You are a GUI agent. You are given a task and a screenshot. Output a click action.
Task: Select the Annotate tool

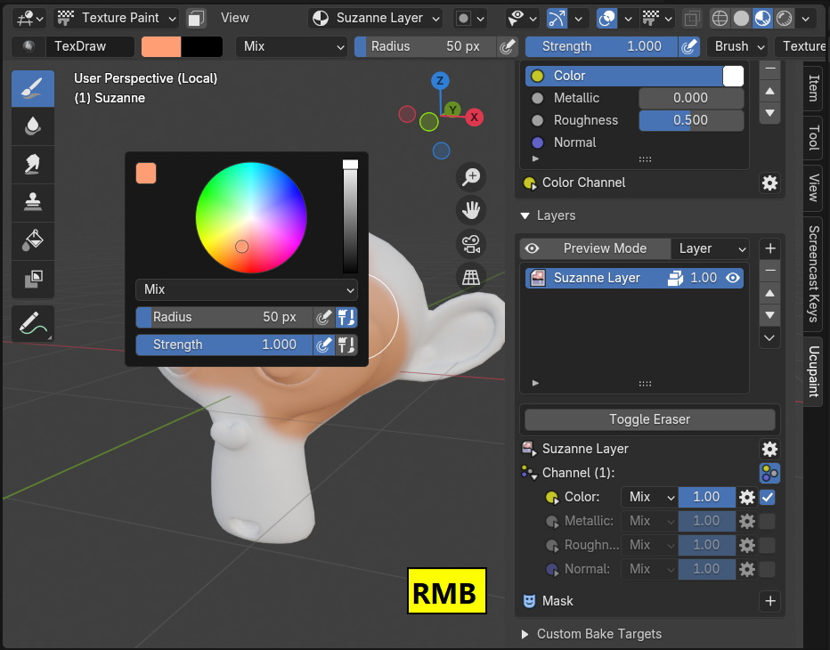click(33, 323)
